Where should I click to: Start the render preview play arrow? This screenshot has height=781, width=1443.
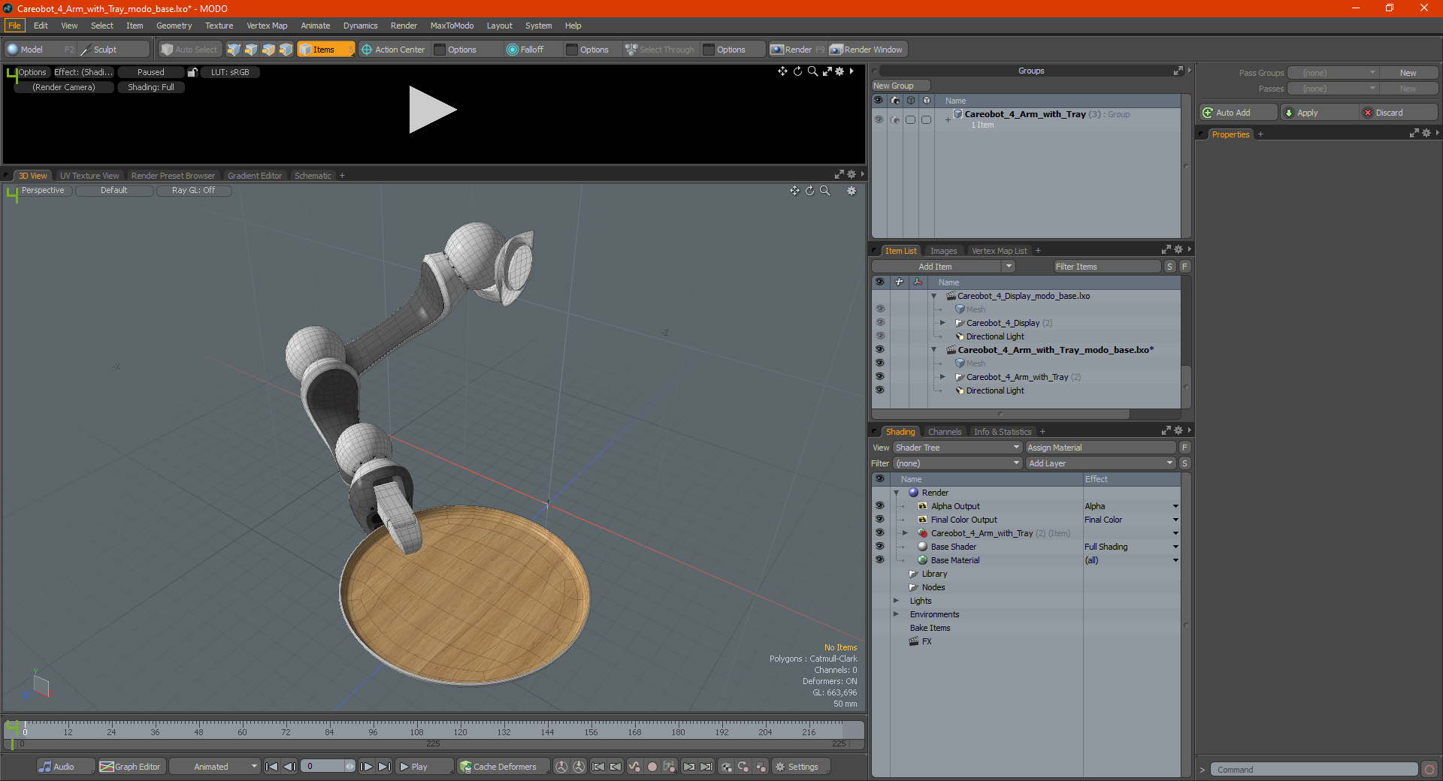tap(432, 110)
